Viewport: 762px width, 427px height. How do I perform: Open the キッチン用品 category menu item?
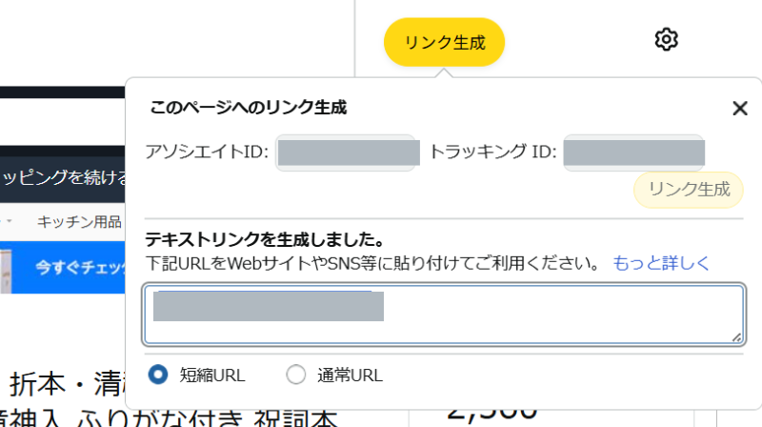(79, 222)
